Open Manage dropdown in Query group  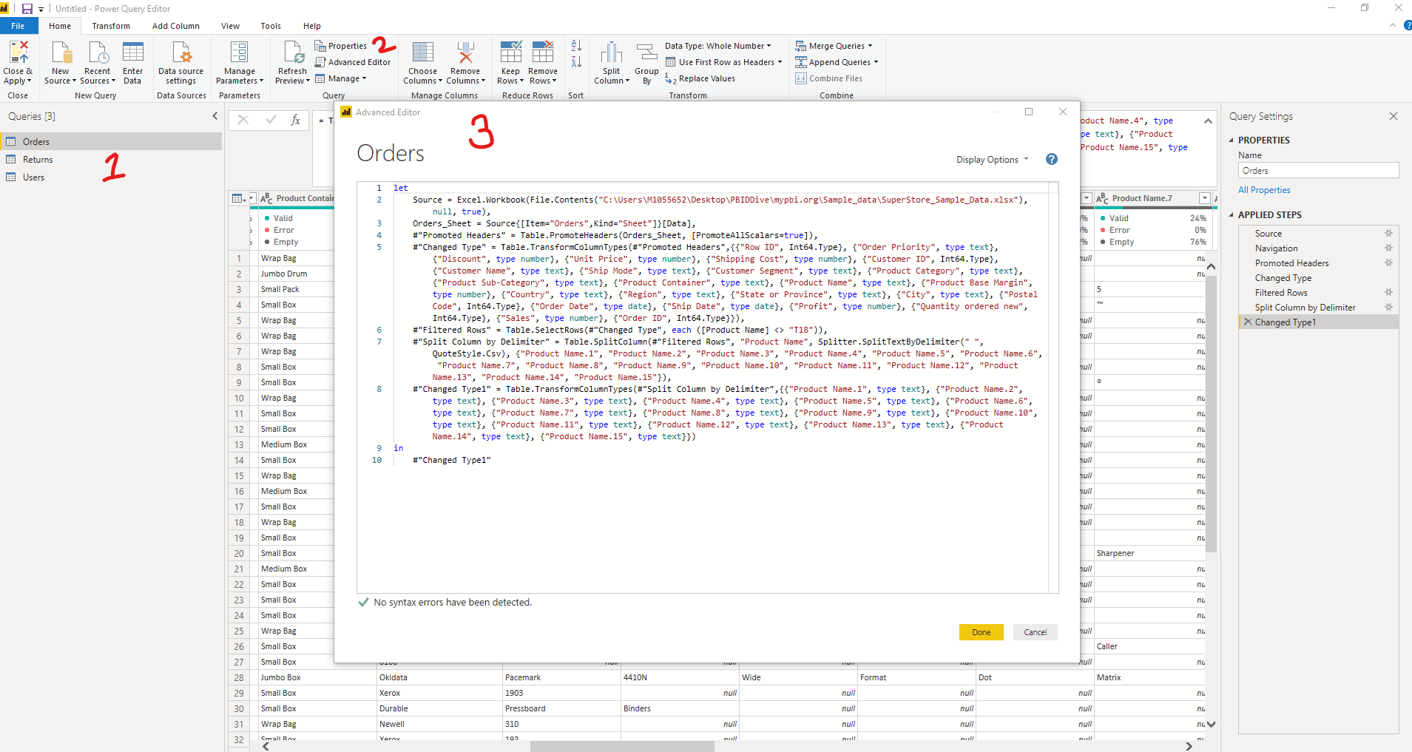coord(341,78)
